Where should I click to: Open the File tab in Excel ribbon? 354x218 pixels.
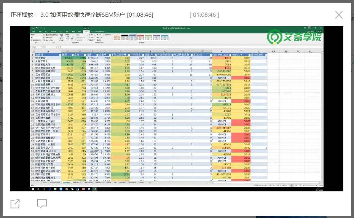(33, 32)
